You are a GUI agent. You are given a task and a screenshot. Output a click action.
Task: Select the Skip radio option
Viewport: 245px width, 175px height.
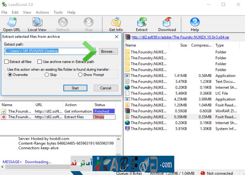tap(47, 75)
